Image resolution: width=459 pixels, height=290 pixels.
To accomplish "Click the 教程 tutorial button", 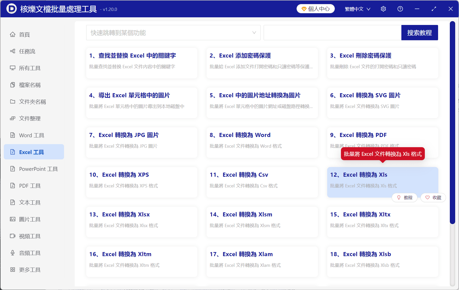I will 404,198.
